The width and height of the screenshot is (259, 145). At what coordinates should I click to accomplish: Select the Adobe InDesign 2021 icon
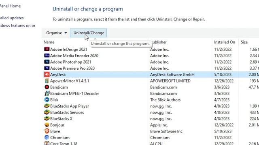point(47,49)
